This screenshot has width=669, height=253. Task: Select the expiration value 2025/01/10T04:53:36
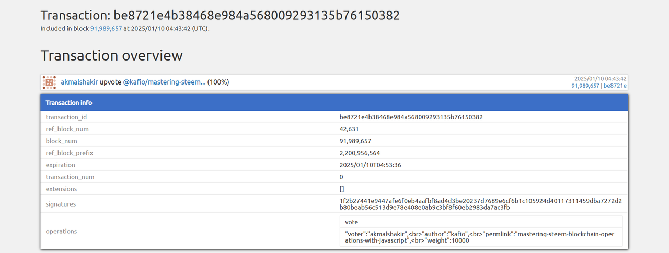(371, 165)
